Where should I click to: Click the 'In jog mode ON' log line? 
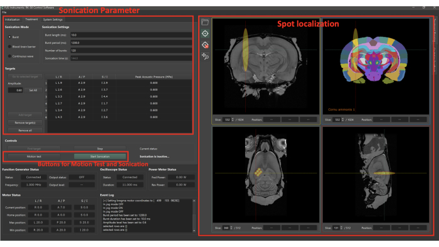(x=112, y=208)
